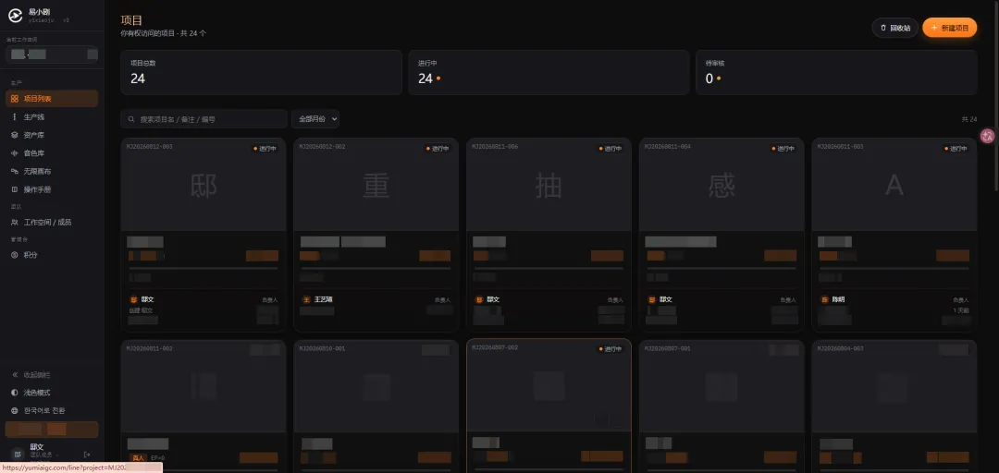This screenshot has height=473, width=999.
Task: Click the 新建项目 button
Action: click(x=949, y=28)
